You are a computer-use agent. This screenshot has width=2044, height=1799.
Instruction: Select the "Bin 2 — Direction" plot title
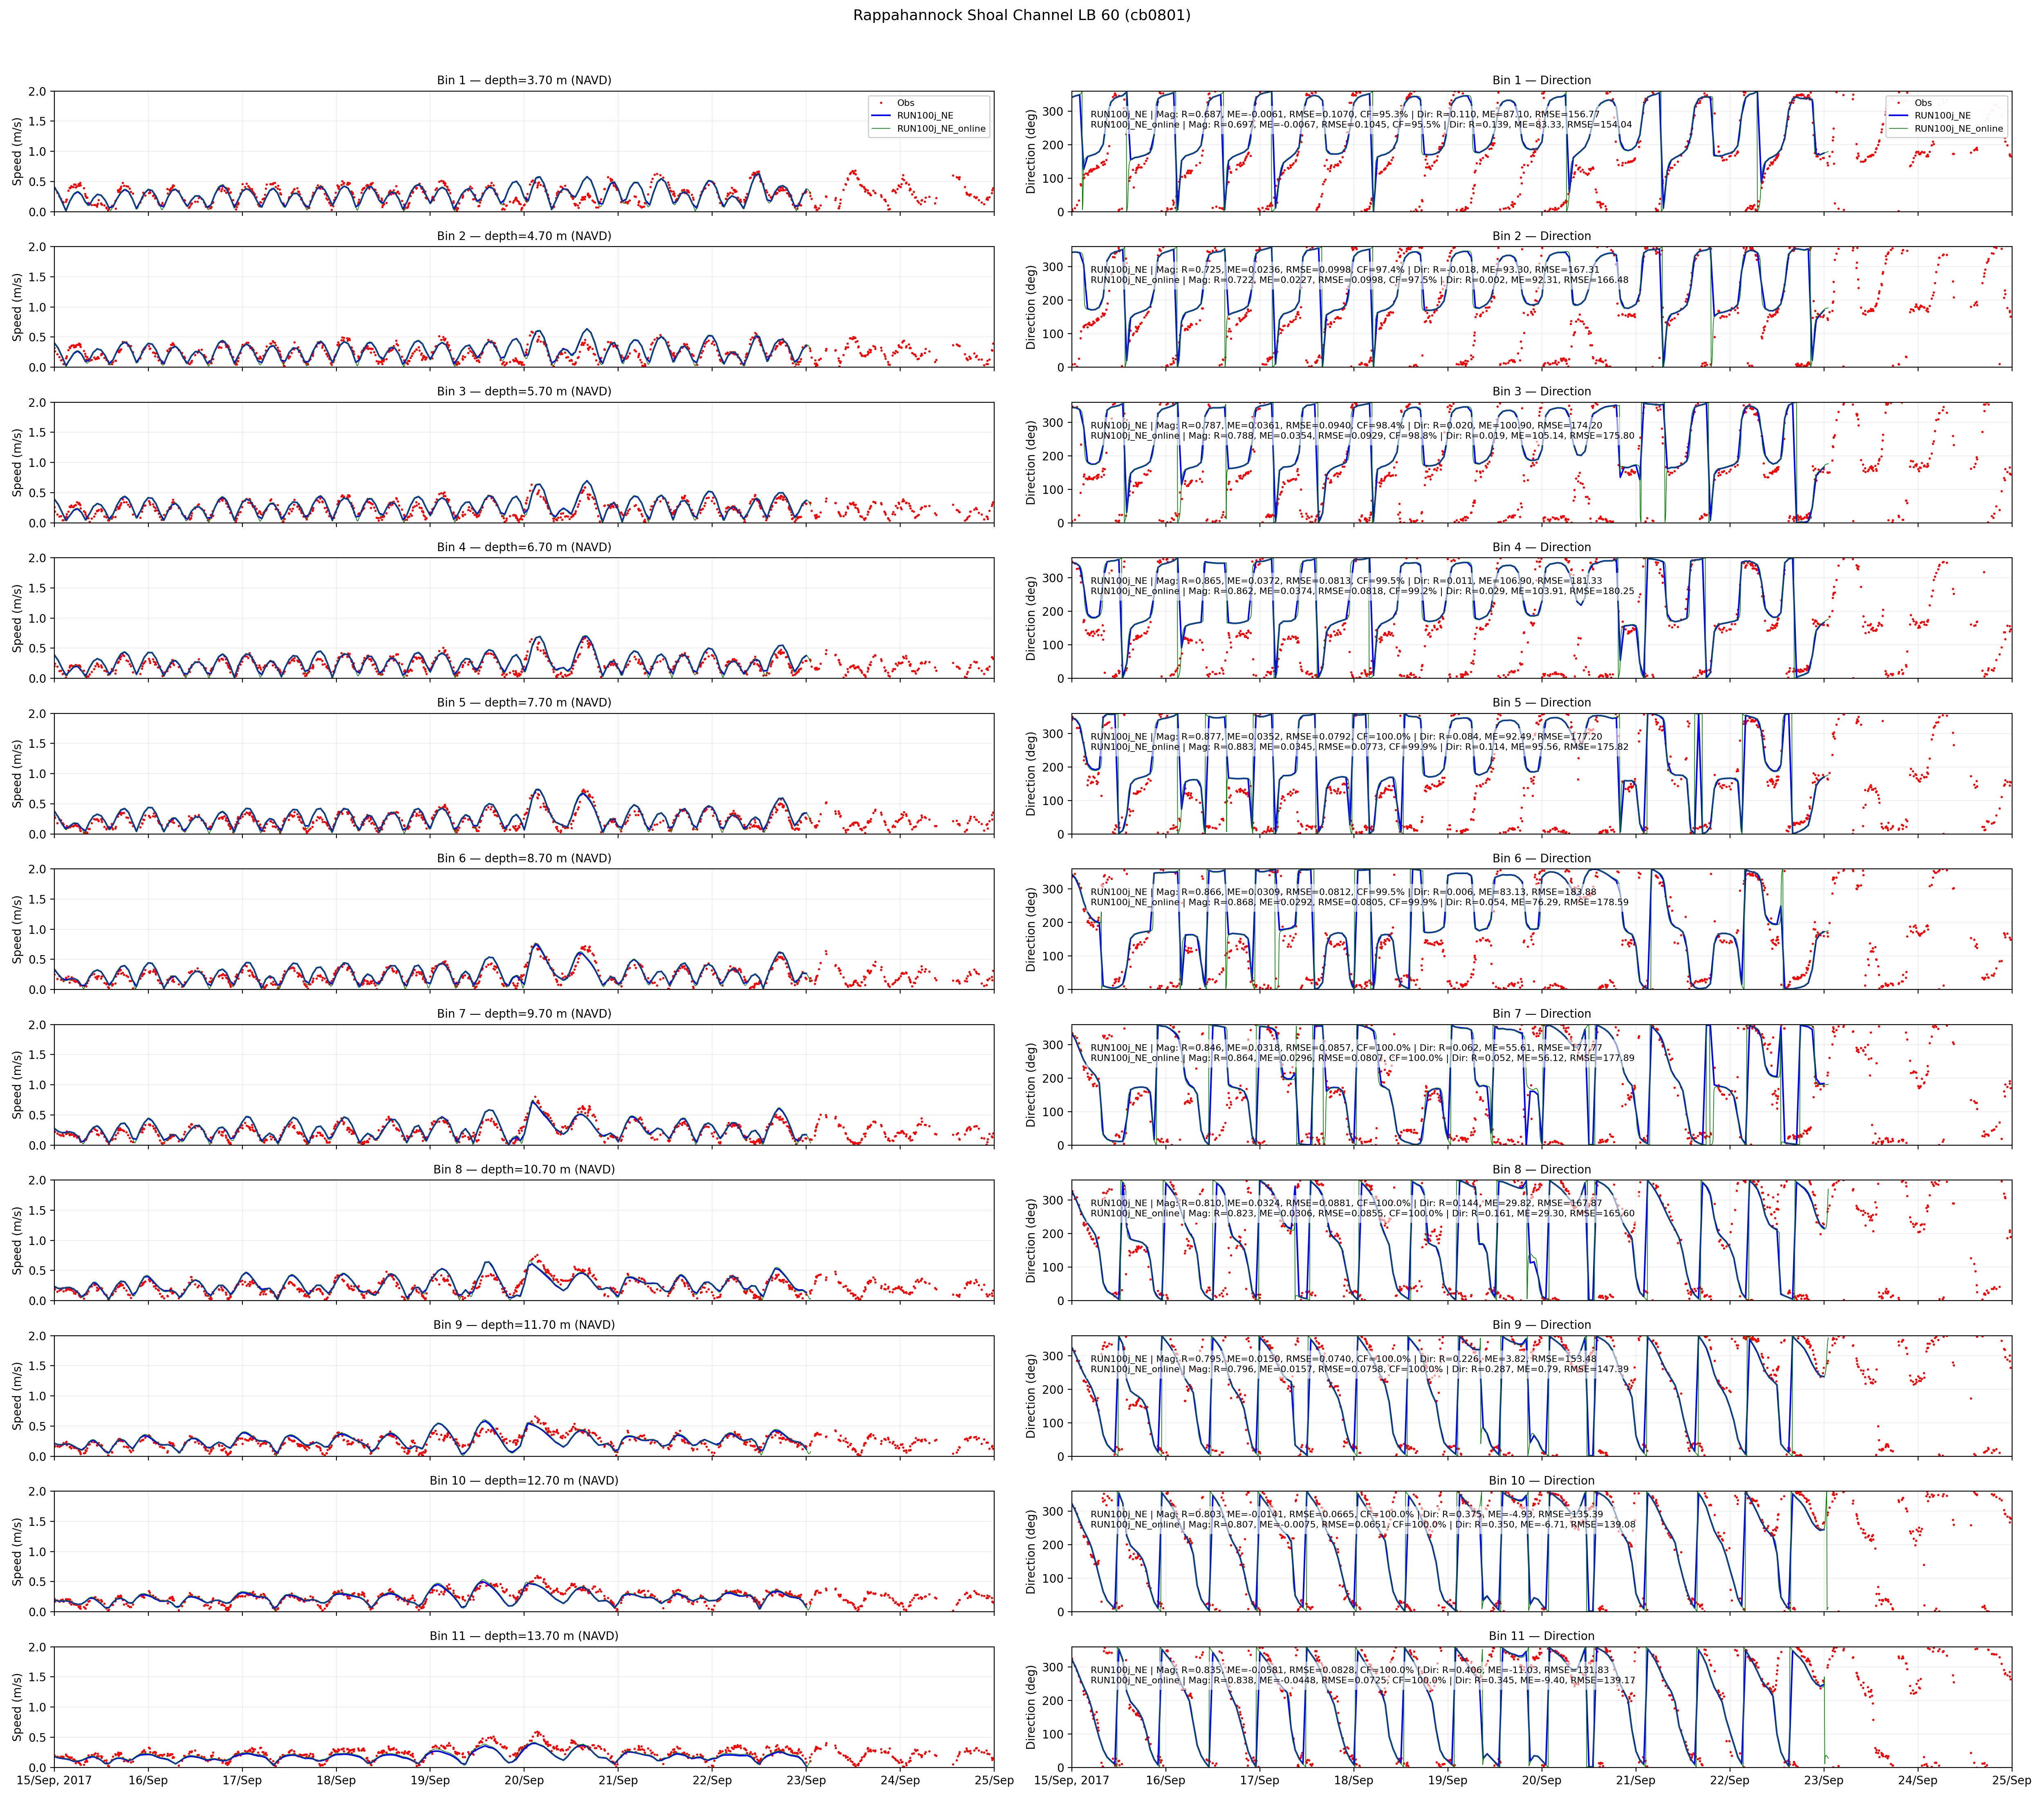[x=1542, y=236]
